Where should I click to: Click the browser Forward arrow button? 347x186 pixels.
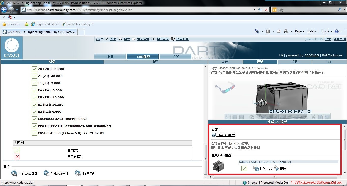click(x=11, y=10)
